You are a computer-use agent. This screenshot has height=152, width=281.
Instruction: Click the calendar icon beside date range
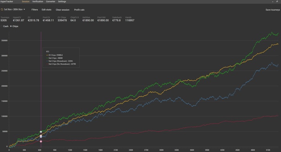click(x=2, y=10)
